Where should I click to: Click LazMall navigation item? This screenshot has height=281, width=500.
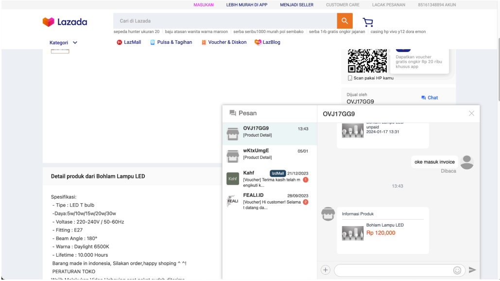coord(129,42)
